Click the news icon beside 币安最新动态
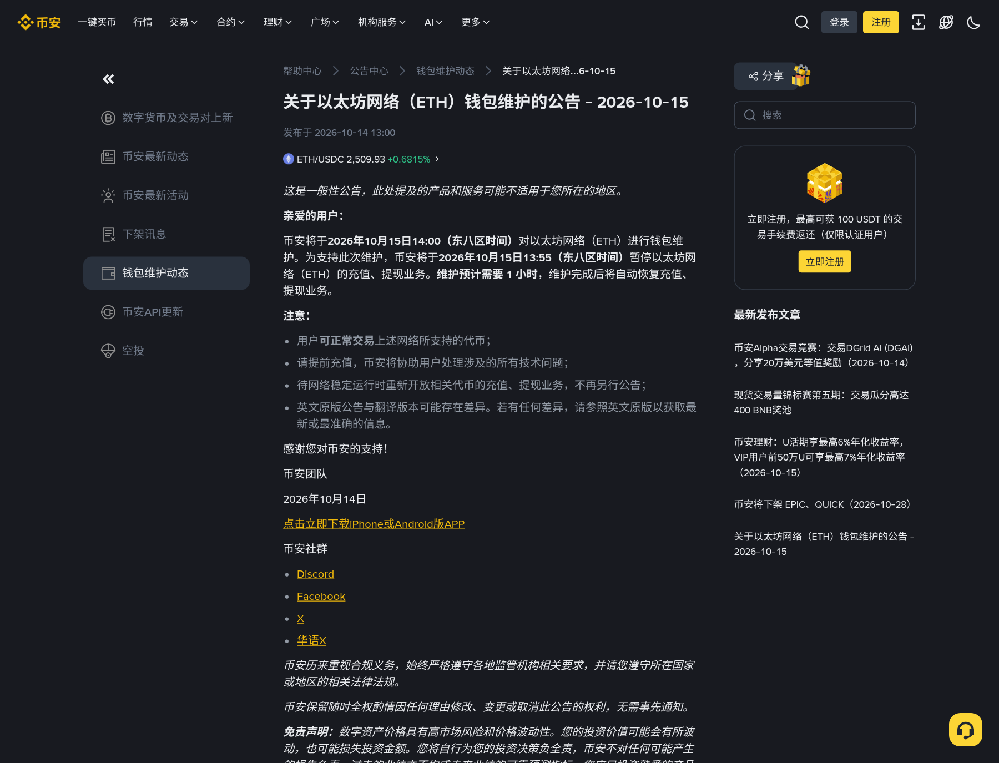Image resolution: width=999 pixels, height=763 pixels. (108, 156)
